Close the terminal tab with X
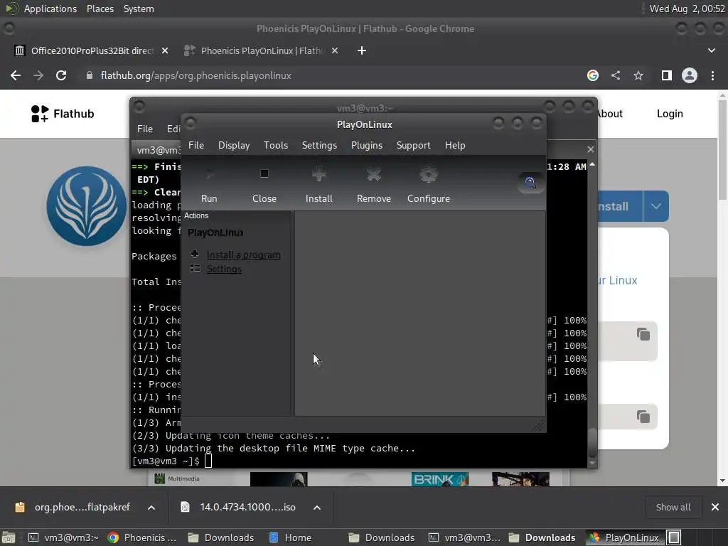The height and width of the screenshot is (546, 728). 590,149
